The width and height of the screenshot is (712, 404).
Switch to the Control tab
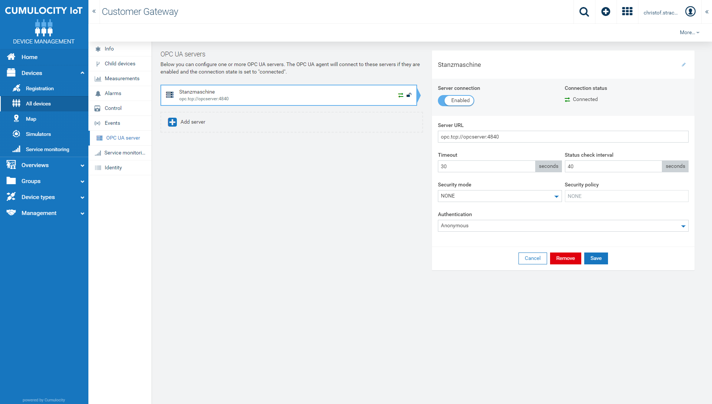click(x=120, y=108)
